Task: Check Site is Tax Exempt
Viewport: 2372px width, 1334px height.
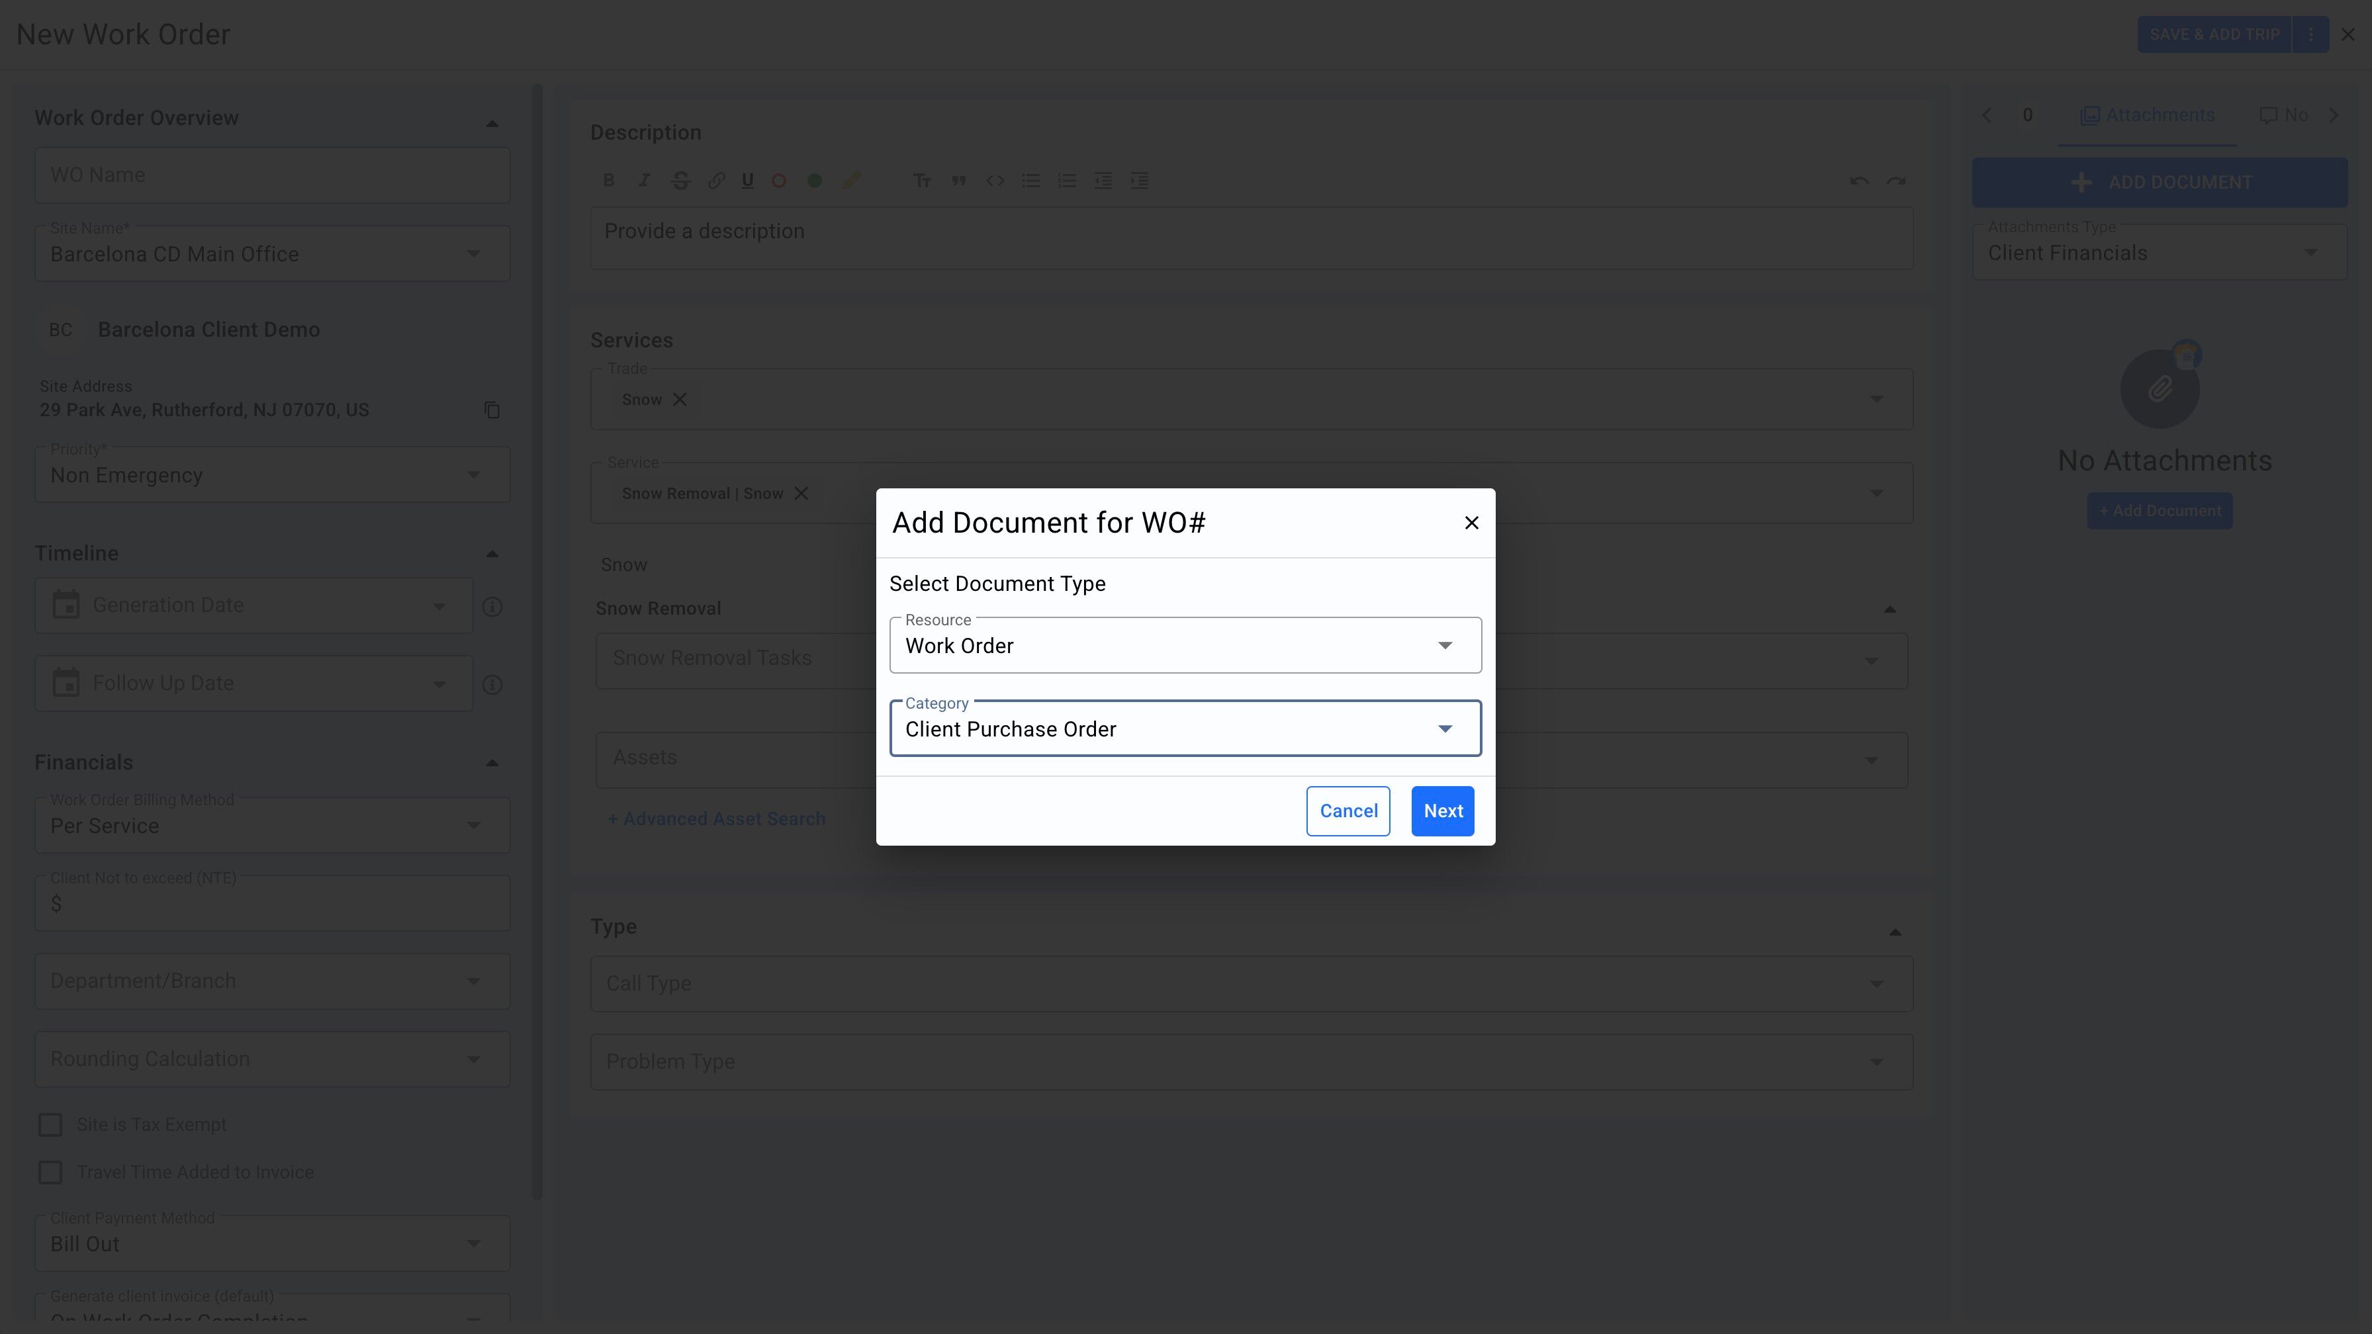Action: [x=51, y=1125]
